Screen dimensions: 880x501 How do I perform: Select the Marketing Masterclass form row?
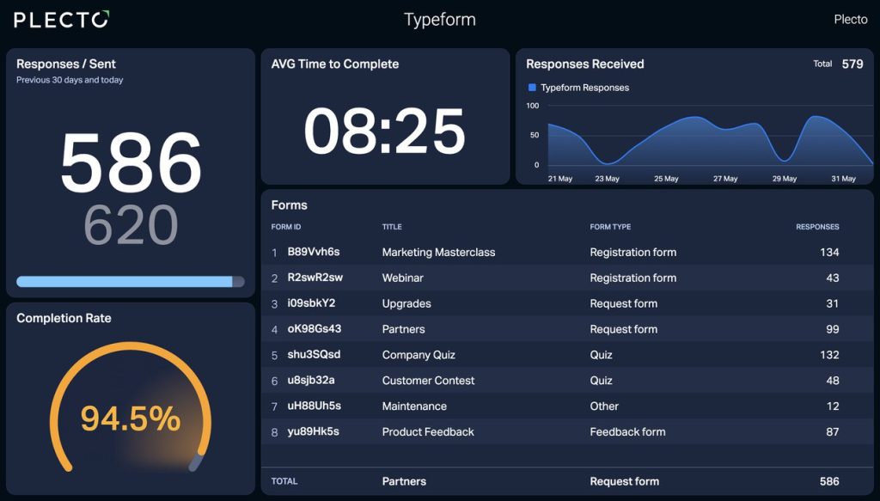(567, 252)
